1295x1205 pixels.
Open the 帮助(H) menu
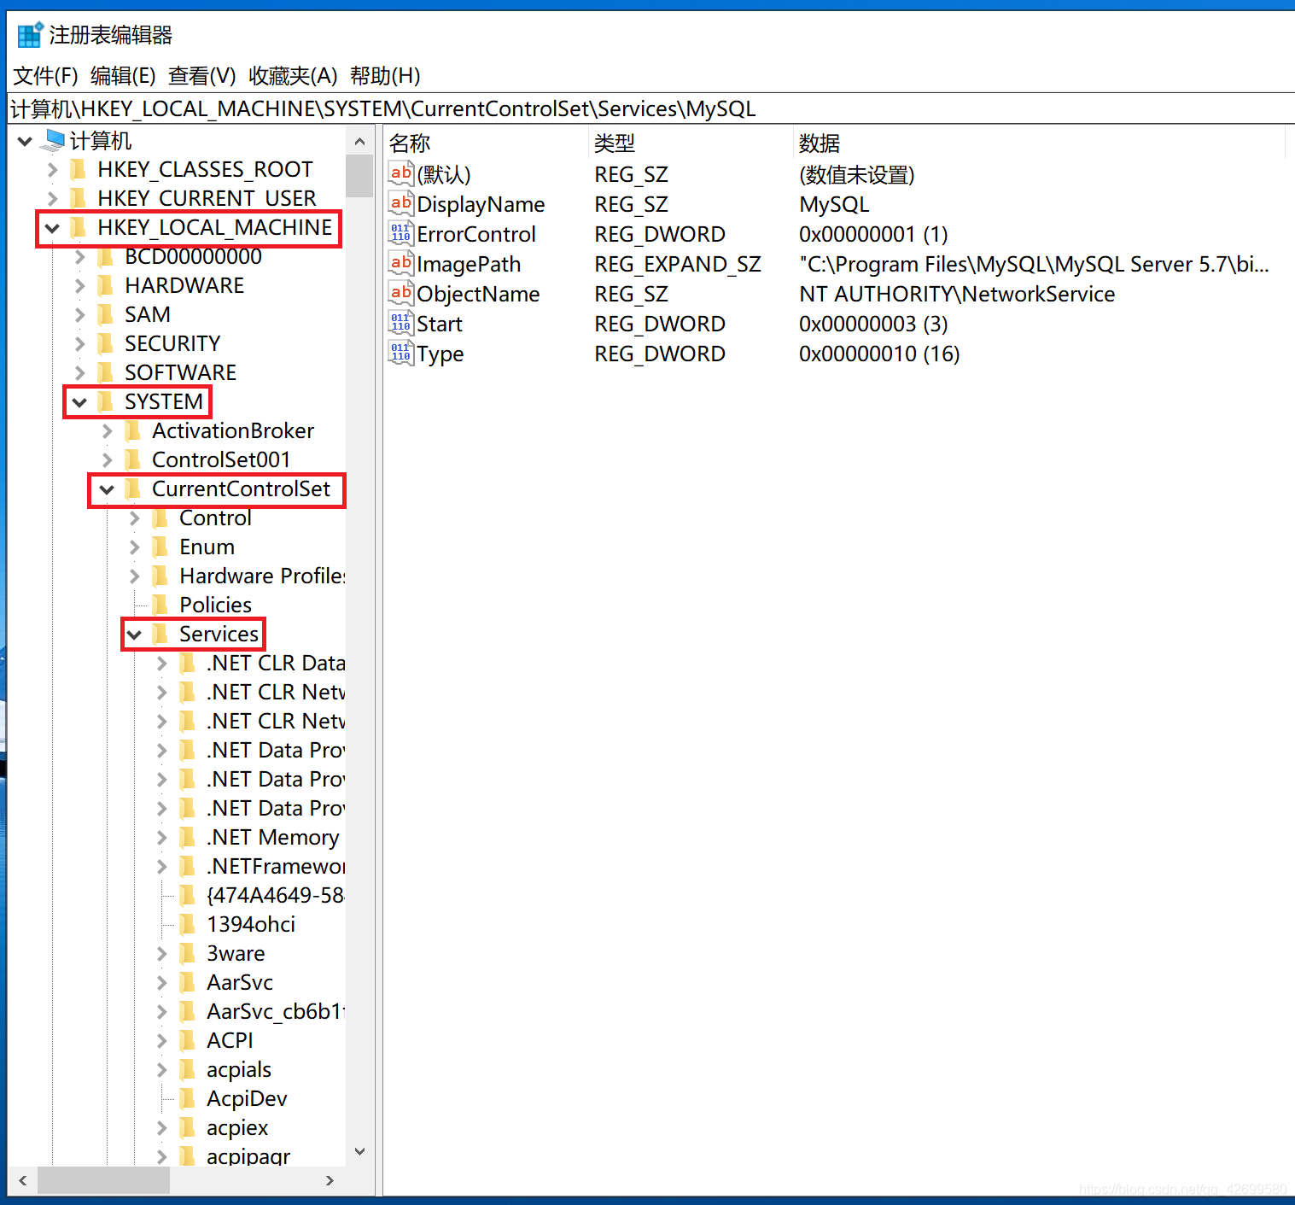coord(385,76)
